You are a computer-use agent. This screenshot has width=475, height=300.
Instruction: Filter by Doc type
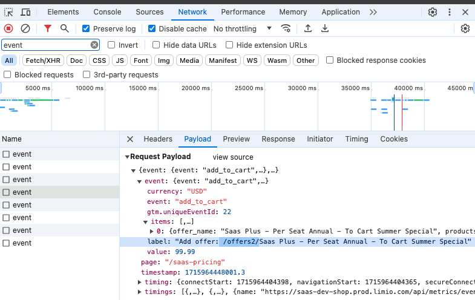[x=76, y=60]
